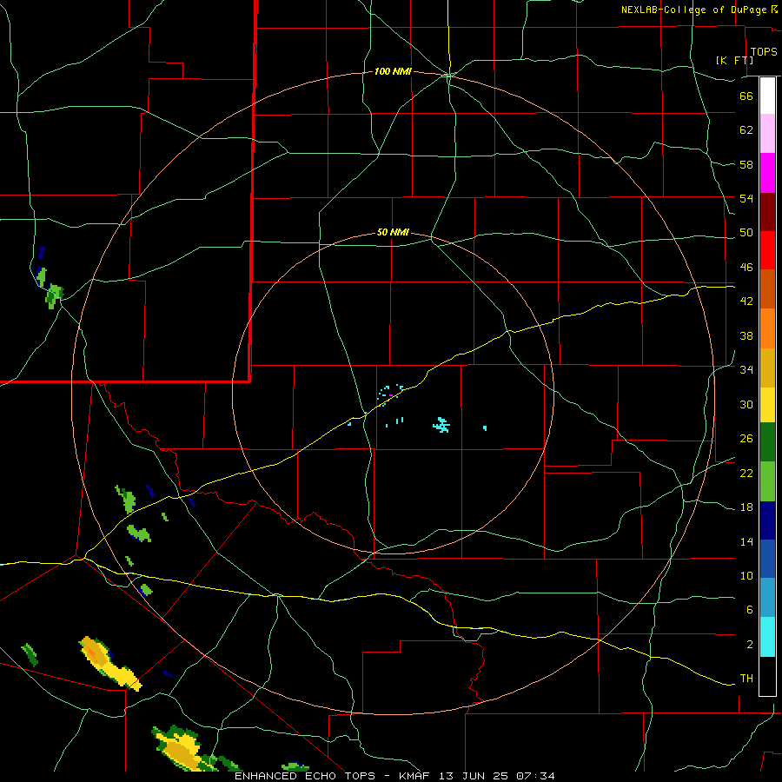This screenshot has height=782, width=782.
Task: Click the legend value 50
Action: [x=746, y=232]
